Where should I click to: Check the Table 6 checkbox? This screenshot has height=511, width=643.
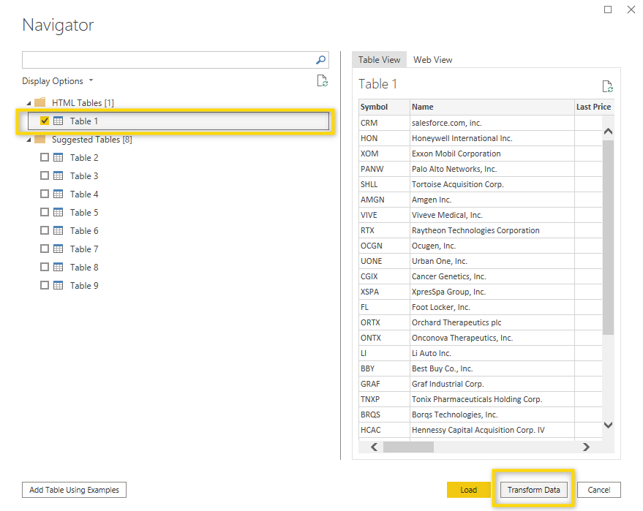point(45,231)
